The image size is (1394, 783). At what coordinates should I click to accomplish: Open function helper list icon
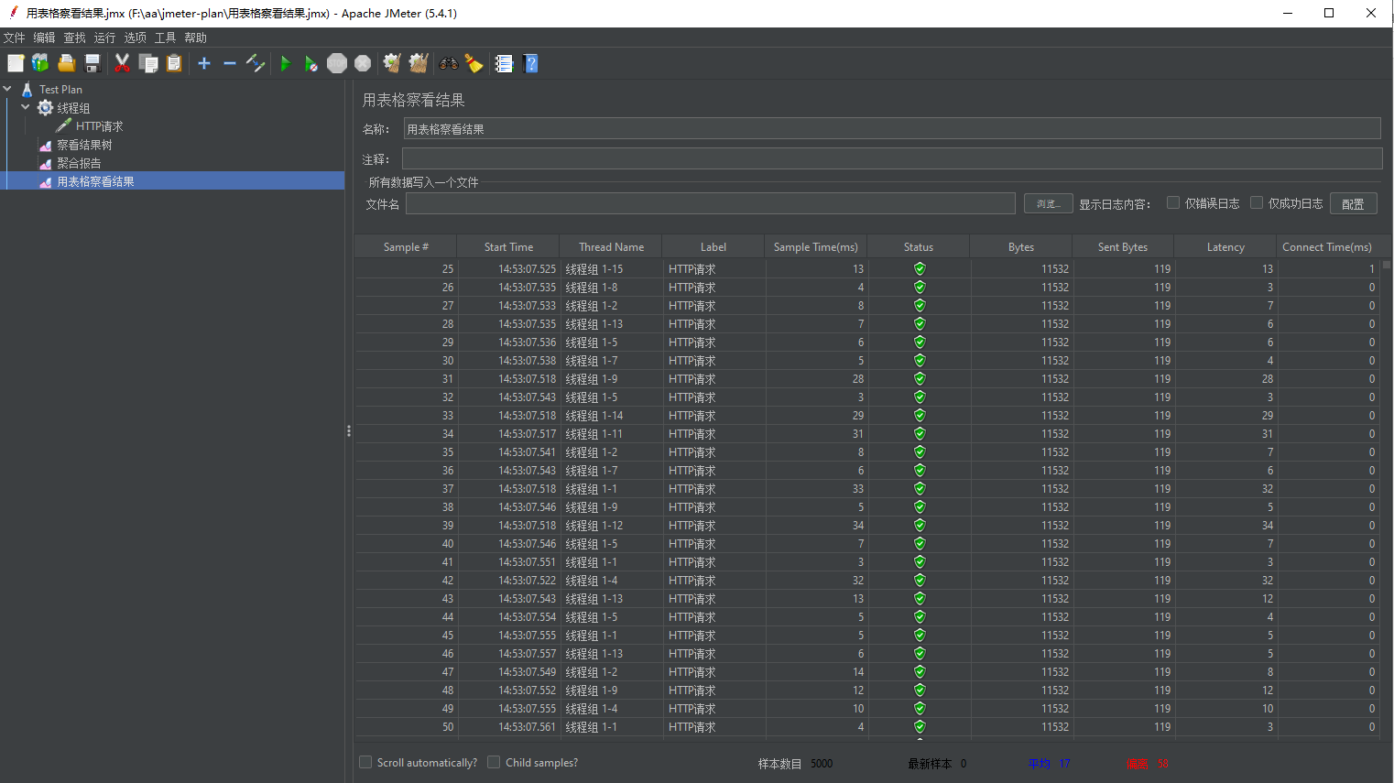point(504,63)
